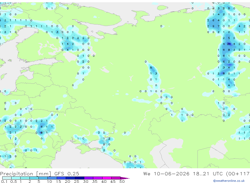Click the 'GFS 0.25' model label
This screenshot has width=250, height=183.
coord(67,174)
